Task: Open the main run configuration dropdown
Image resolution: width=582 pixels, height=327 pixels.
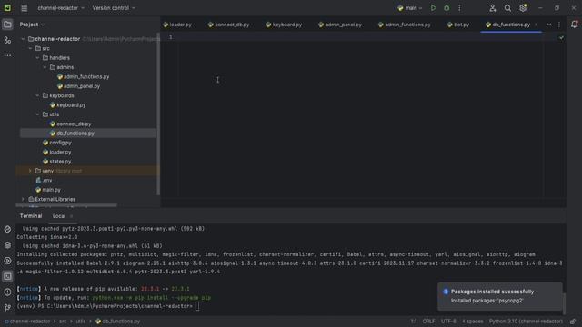Action: [410, 8]
